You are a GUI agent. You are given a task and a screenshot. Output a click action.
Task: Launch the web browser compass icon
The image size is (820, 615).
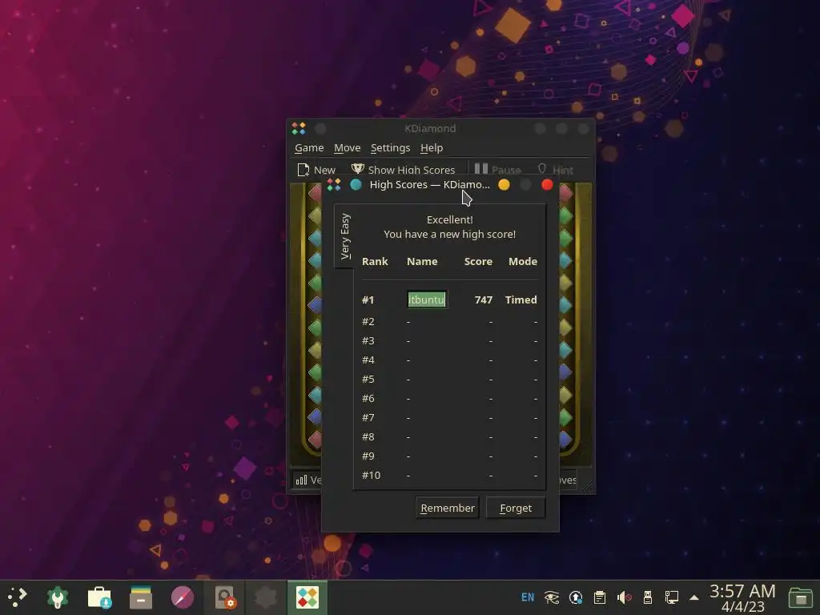[183, 597]
